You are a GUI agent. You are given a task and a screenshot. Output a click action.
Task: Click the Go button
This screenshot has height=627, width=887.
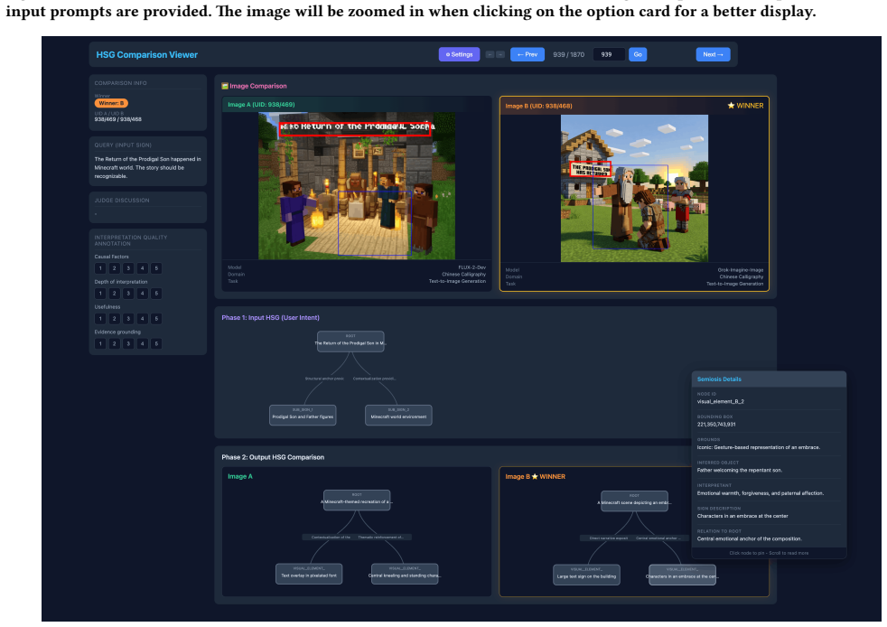tap(638, 54)
